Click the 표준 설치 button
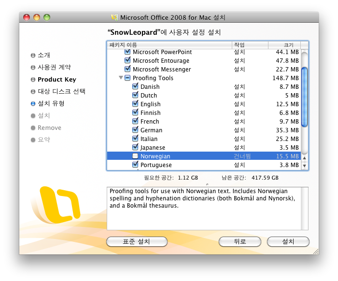This screenshot has height=281, width=338. pos(137,241)
